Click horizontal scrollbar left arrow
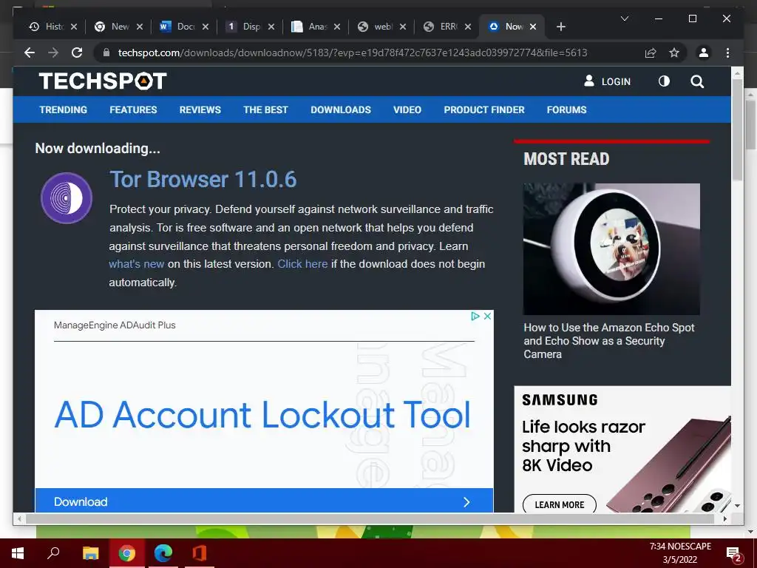Image resolution: width=757 pixels, height=568 pixels. coord(19,518)
